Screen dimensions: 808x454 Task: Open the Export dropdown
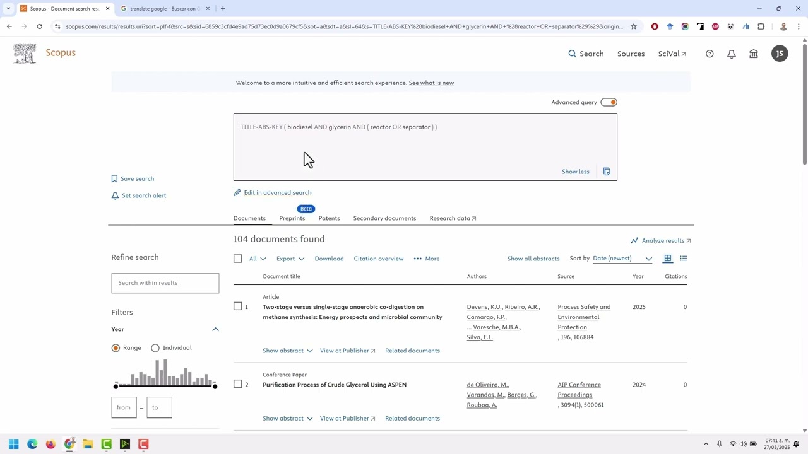click(x=290, y=259)
